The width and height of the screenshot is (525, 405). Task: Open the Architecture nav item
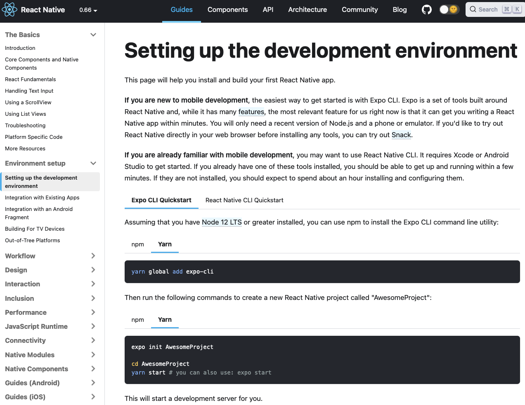click(307, 9)
